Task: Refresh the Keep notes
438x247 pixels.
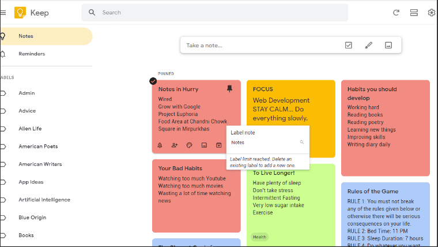Action: 396,12
